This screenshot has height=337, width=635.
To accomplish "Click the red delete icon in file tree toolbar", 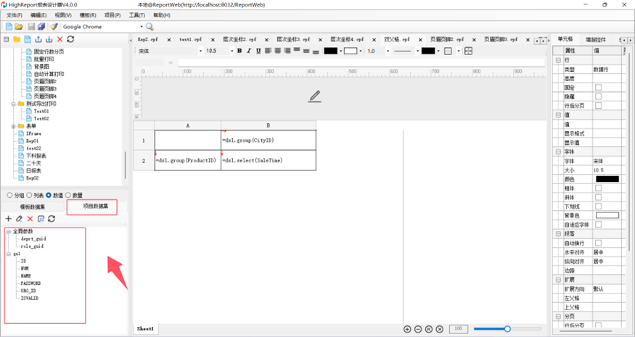I will [x=60, y=39].
